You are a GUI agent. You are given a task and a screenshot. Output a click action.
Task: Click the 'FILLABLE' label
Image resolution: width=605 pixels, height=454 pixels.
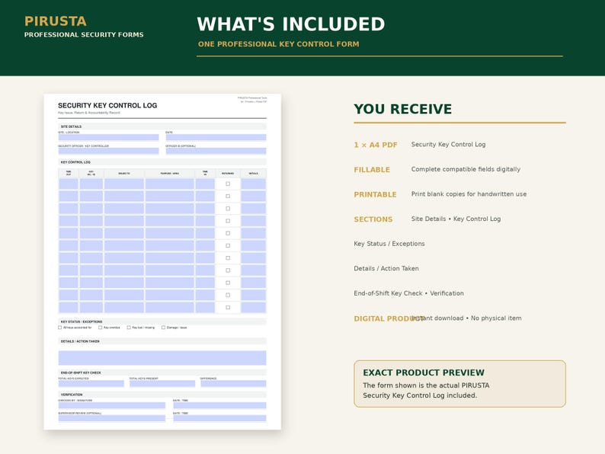coord(372,170)
